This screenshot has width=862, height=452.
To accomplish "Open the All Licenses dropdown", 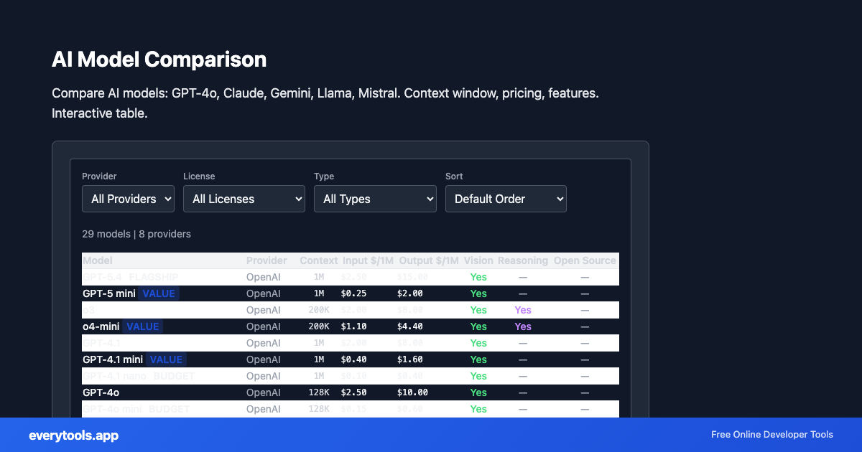I will click(x=244, y=199).
